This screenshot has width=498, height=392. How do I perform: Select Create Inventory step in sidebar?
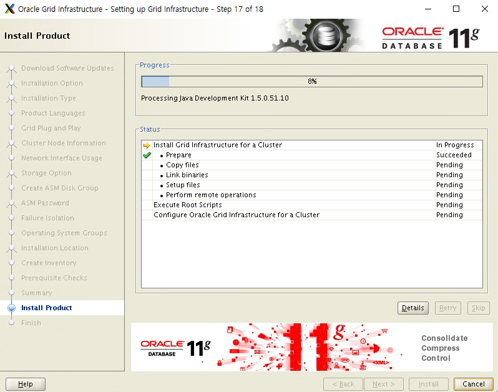pyautogui.click(x=49, y=263)
